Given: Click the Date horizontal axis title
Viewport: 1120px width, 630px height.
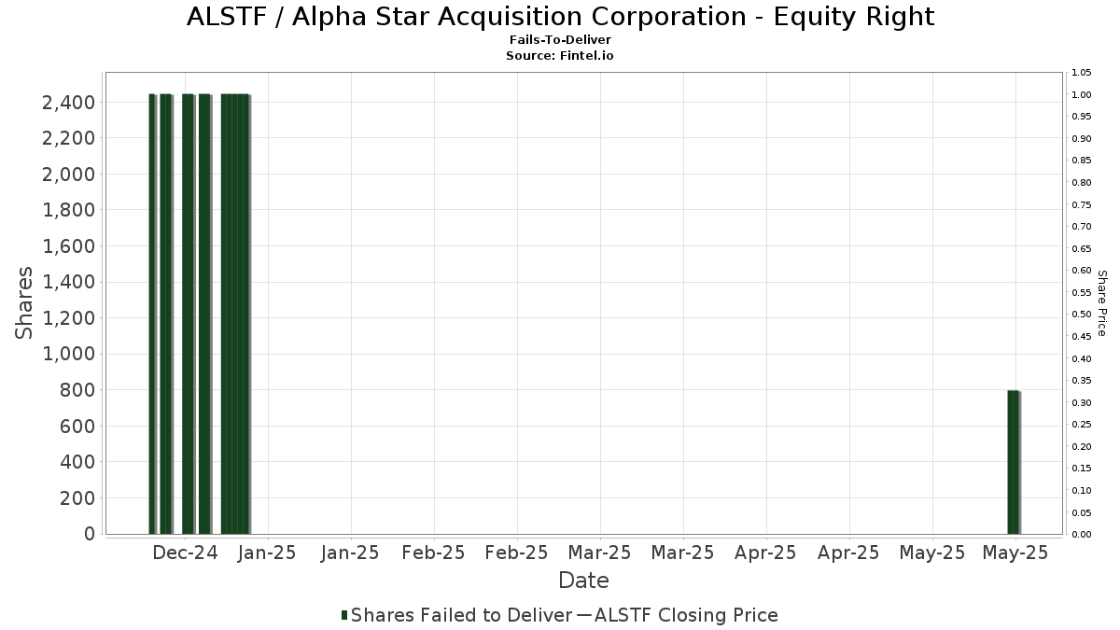Looking at the screenshot, I should click(583, 581).
